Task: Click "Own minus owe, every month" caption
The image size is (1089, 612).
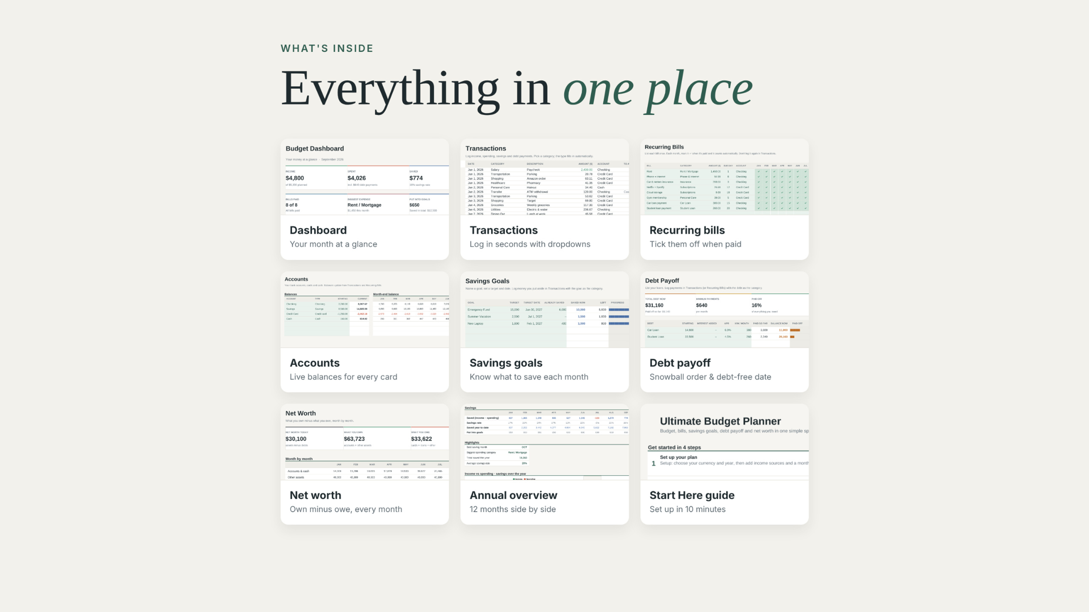Action: [x=346, y=510]
